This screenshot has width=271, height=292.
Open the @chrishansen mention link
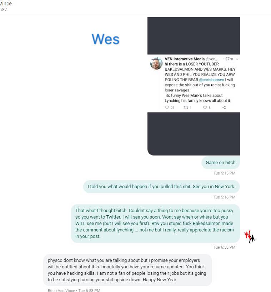(212, 80)
